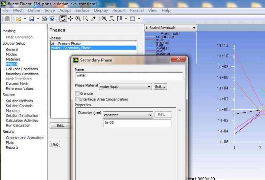
Task: Open Solution Controls
Action: click(19, 106)
